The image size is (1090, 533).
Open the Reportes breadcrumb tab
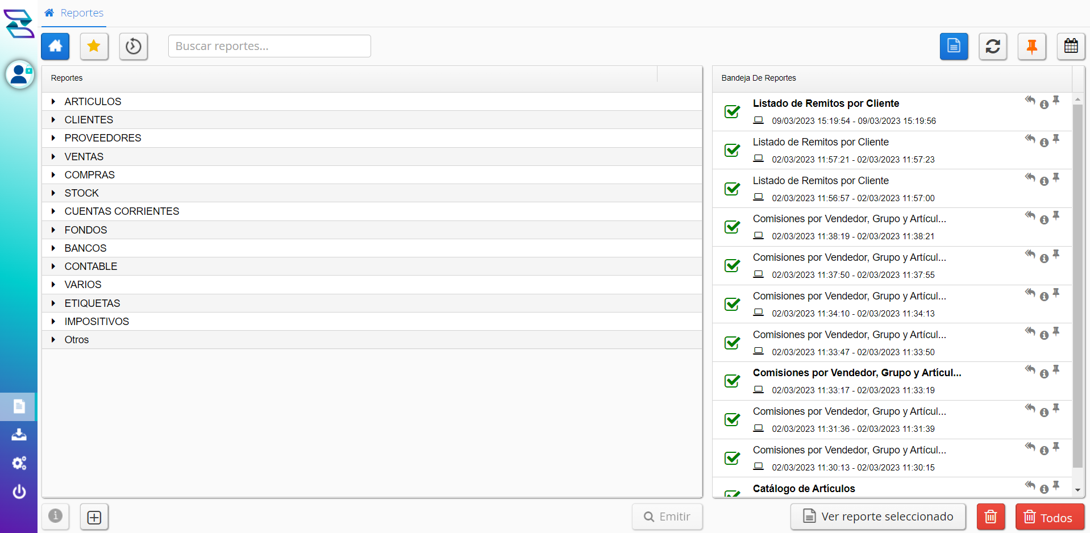tap(74, 13)
